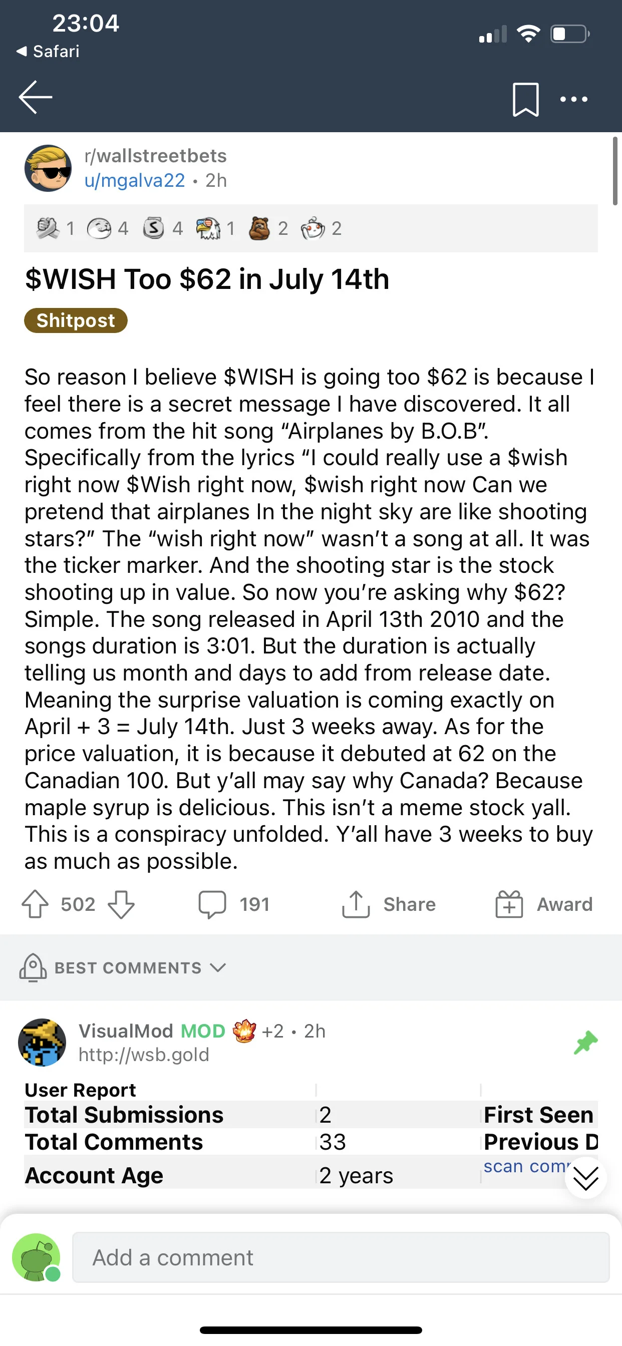Open the three-dot more options menu
This screenshot has height=1346, width=622.
(573, 99)
